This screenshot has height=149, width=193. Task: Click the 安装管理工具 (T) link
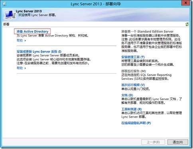tap(133, 57)
